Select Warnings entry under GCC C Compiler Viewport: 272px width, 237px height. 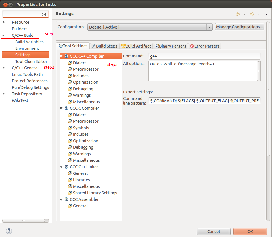82,154
